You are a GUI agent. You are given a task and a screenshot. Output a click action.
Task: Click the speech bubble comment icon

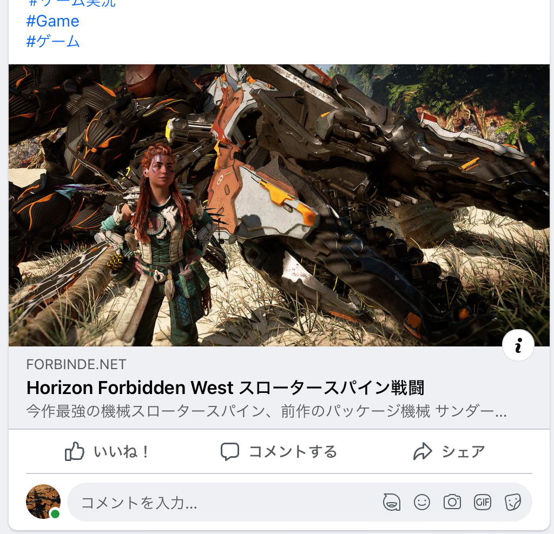[230, 451]
